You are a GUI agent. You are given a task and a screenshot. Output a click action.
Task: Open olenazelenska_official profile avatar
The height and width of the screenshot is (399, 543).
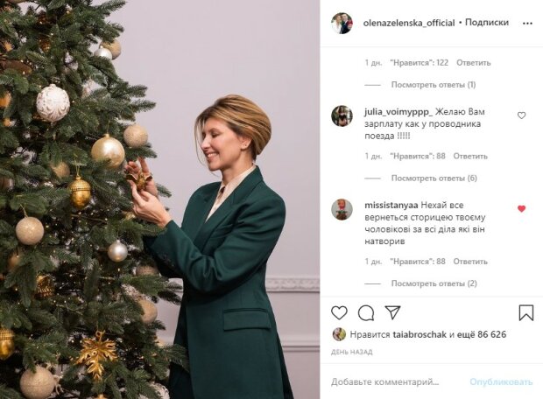[342, 23]
